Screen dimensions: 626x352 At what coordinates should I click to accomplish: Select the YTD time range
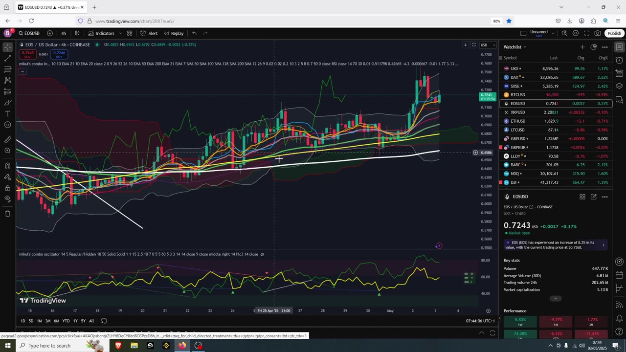coord(66,321)
